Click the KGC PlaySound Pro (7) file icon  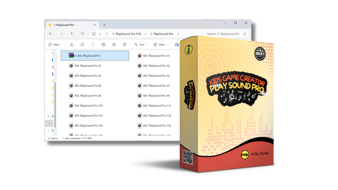(x=139, y=86)
